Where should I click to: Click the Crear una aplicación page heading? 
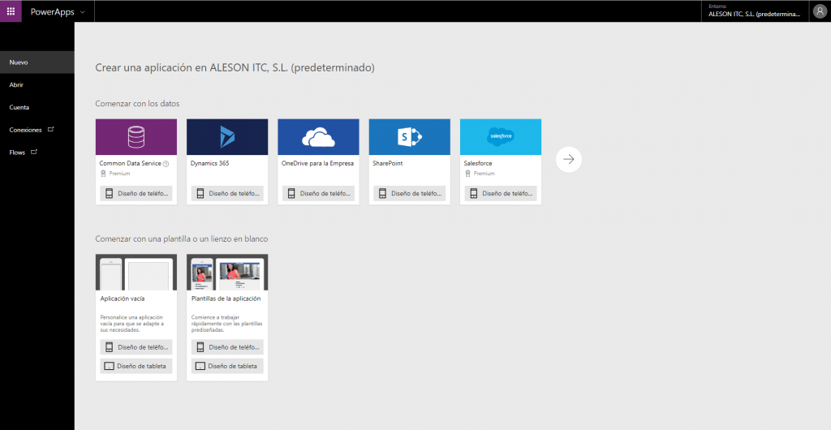tap(235, 68)
